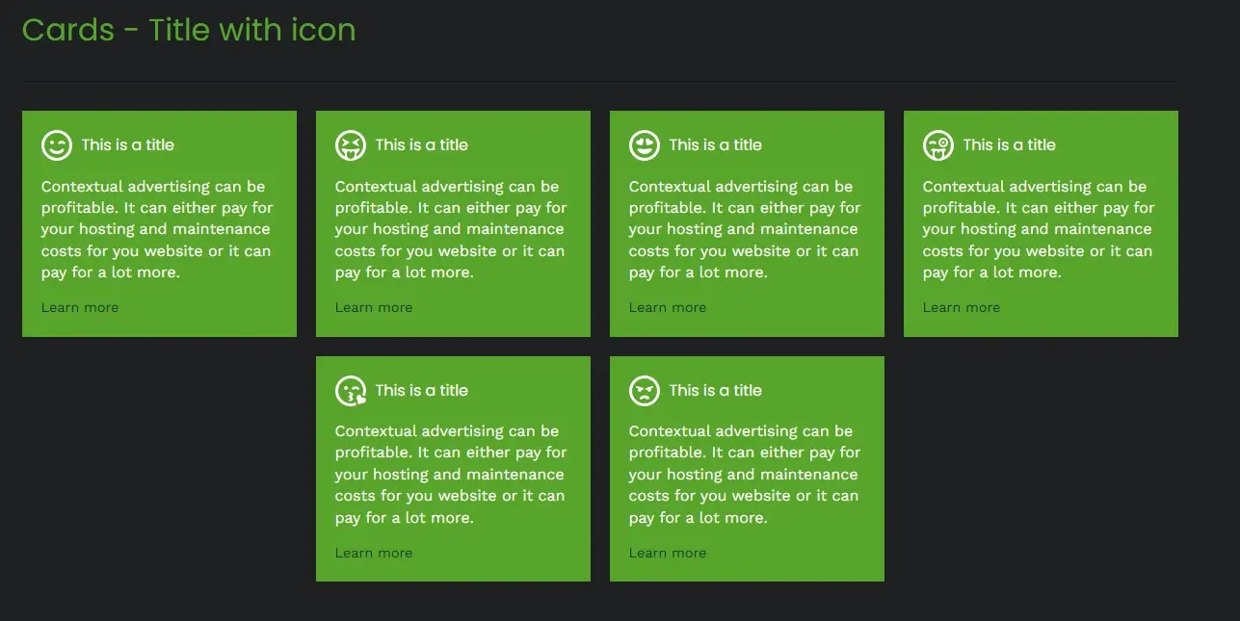Click the Cards - Title with icon heading

tap(189, 30)
